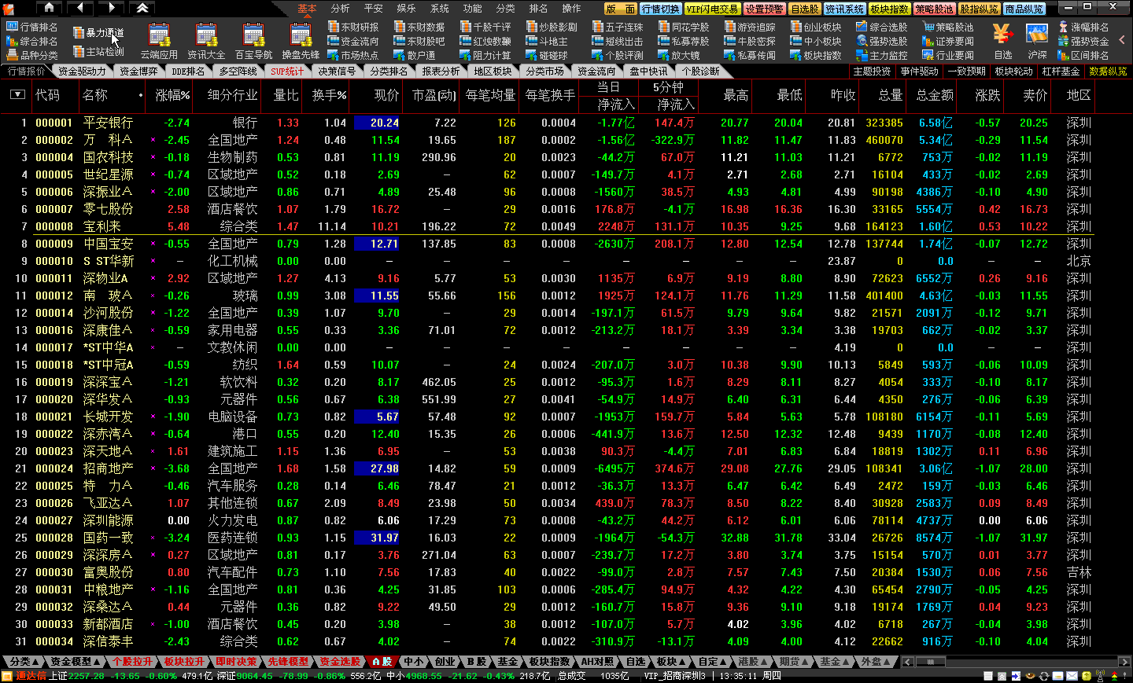The height and width of the screenshot is (683, 1133).
Task: Launch the 百宝导航 icon
Action: click(253, 42)
